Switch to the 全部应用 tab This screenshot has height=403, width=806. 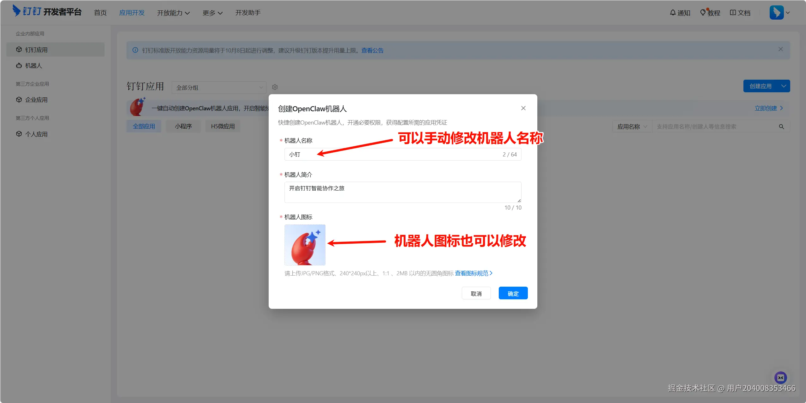pyautogui.click(x=144, y=126)
